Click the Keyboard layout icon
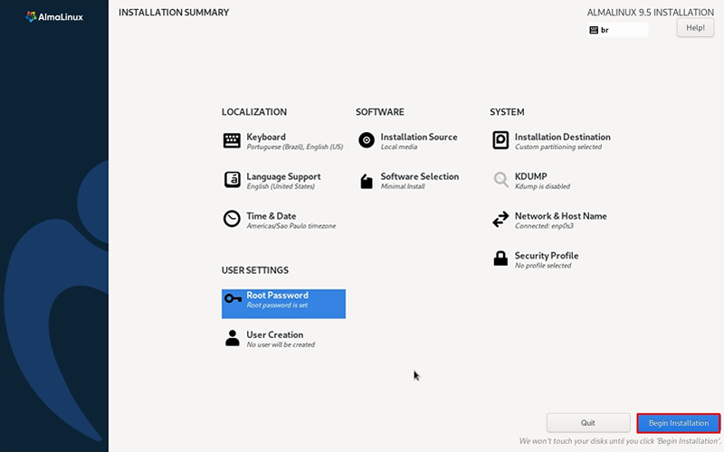Viewport: 724px width, 452px height. point(232,141)
